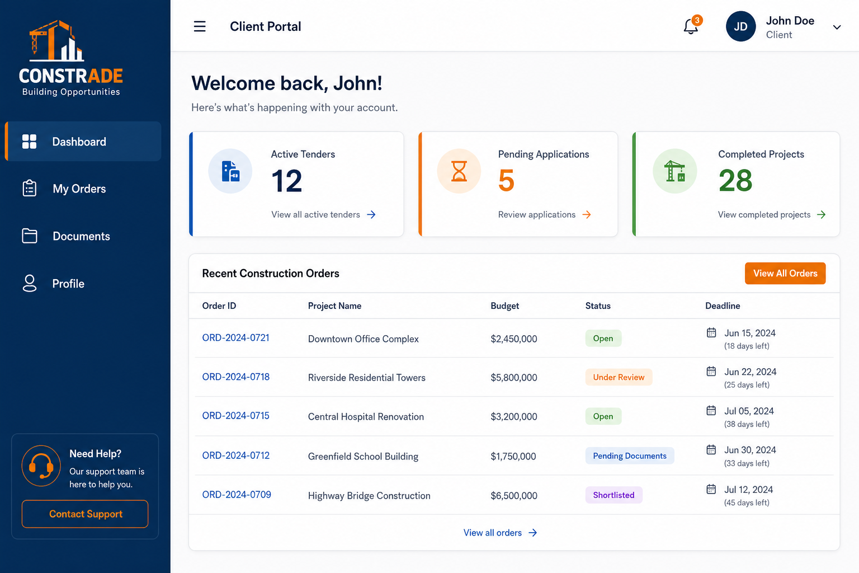
Task: Click the $5,800,000 budget value
Action: point(514,378)
